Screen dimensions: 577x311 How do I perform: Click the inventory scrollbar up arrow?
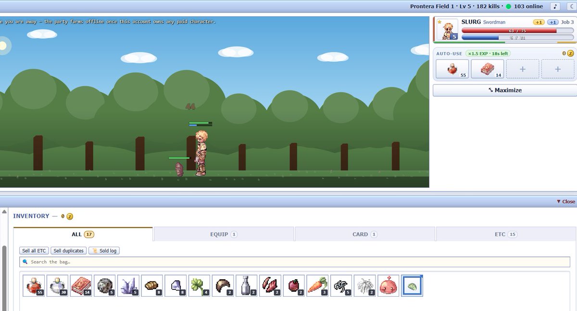(4, 212)
